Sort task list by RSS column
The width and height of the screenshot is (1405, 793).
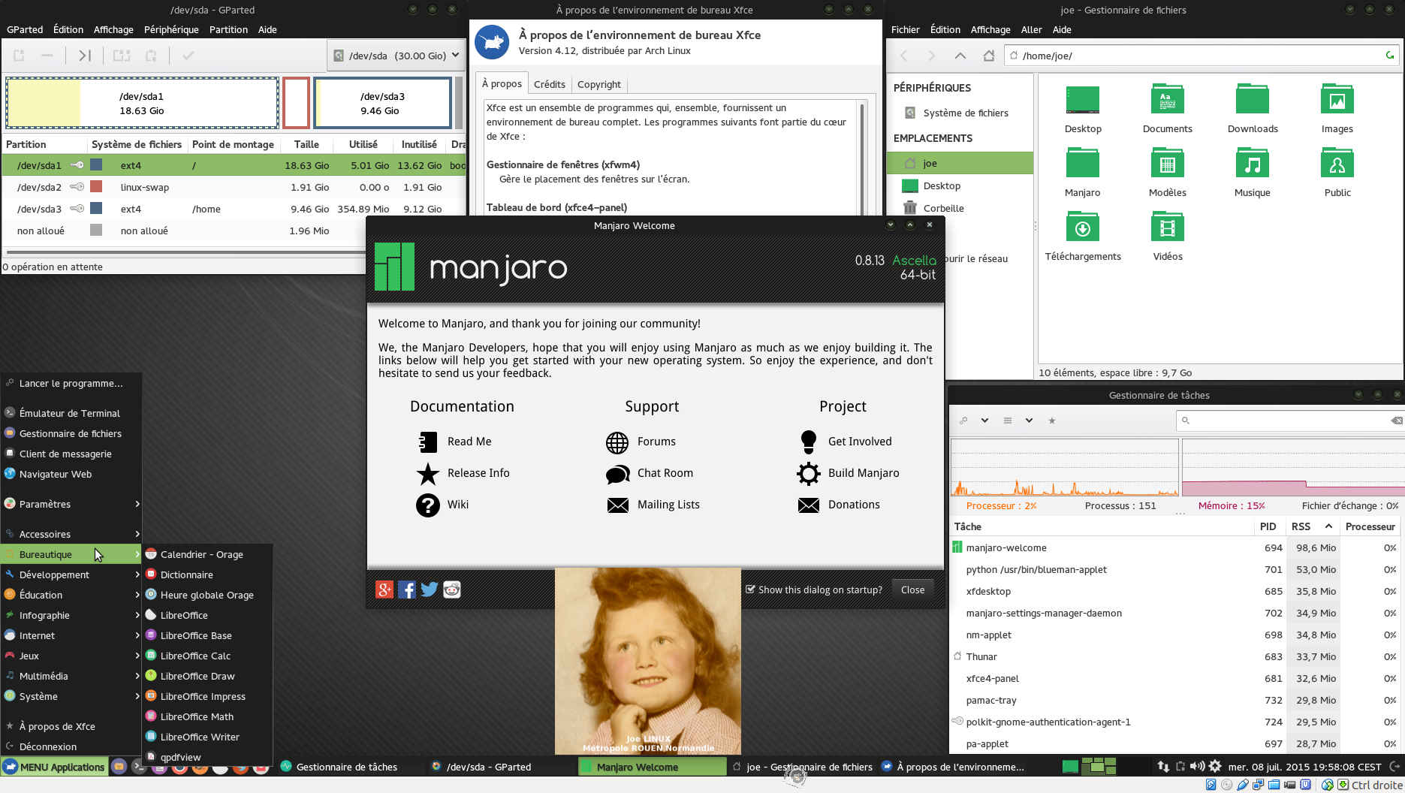tap(1312, 526)
